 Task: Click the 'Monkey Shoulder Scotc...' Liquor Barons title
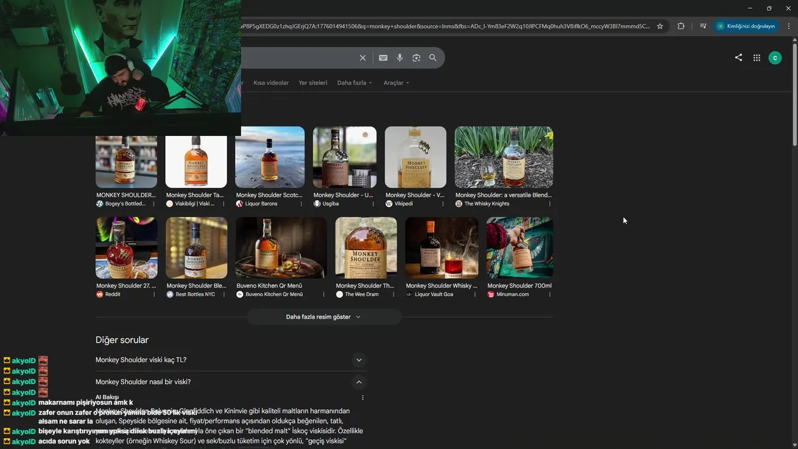[269, 195]
